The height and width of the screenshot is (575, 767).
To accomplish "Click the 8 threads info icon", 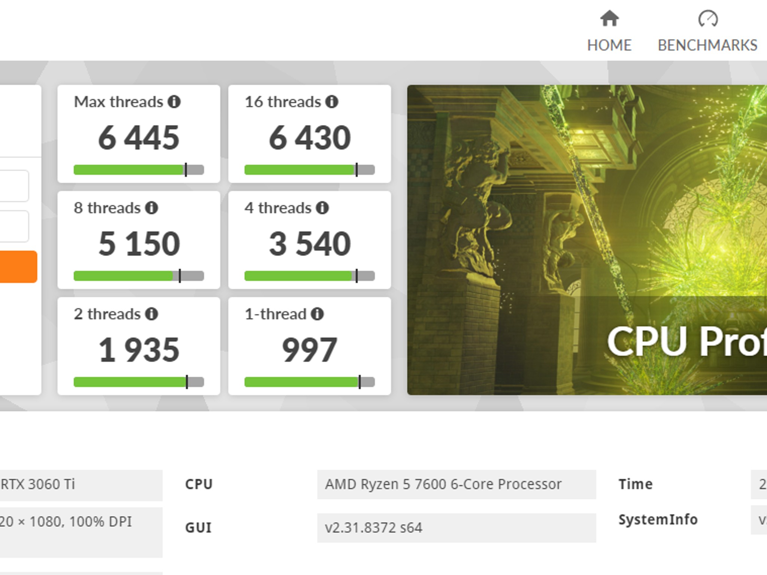I will [152, 208].
